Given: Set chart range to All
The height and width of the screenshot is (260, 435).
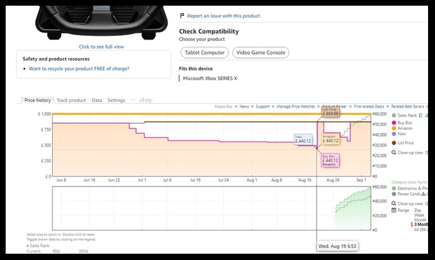Looking at the screenshot, I should (421, 230).
